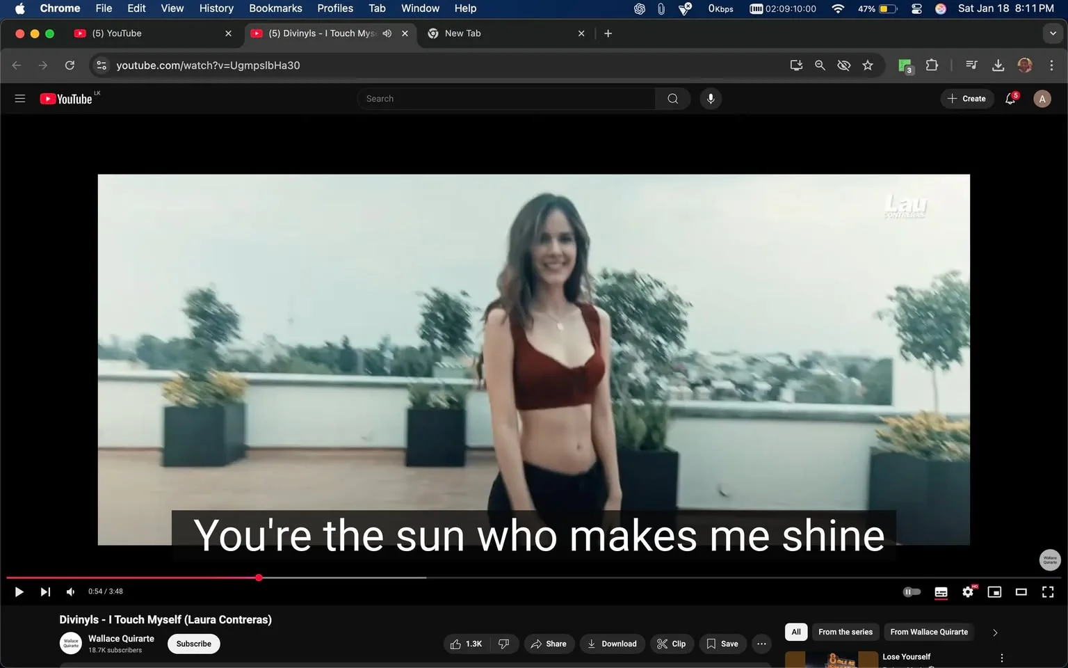This screenshot has width=1068, height=668.
Task: Open video player settings gear
Action: click(968, 591)
